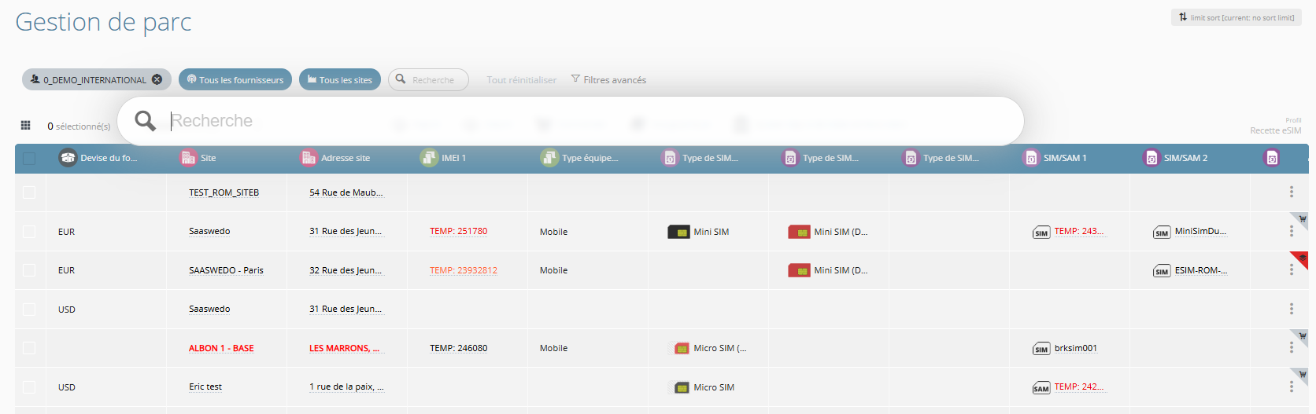This screenshot has height=414, width=1316.
Task: Select the Eric test row checkbox
Action: [29, 387]
